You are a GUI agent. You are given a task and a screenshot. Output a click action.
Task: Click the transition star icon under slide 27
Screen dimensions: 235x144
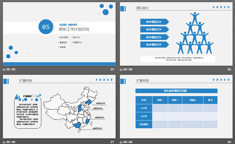click(x=4, y=142)
